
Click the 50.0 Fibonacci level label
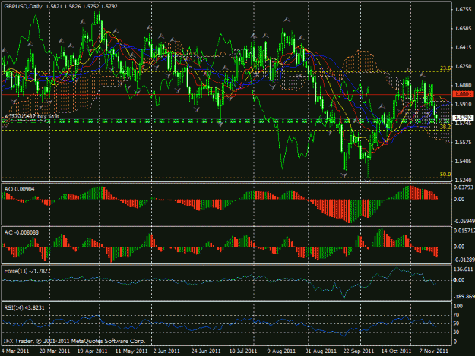(x=445, y=175)
